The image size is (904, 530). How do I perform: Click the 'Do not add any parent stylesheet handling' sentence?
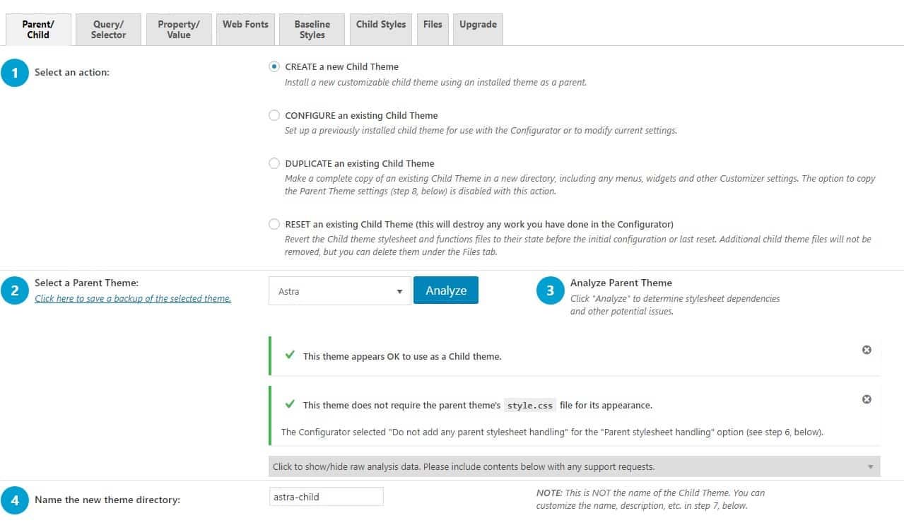pos(552,432)
